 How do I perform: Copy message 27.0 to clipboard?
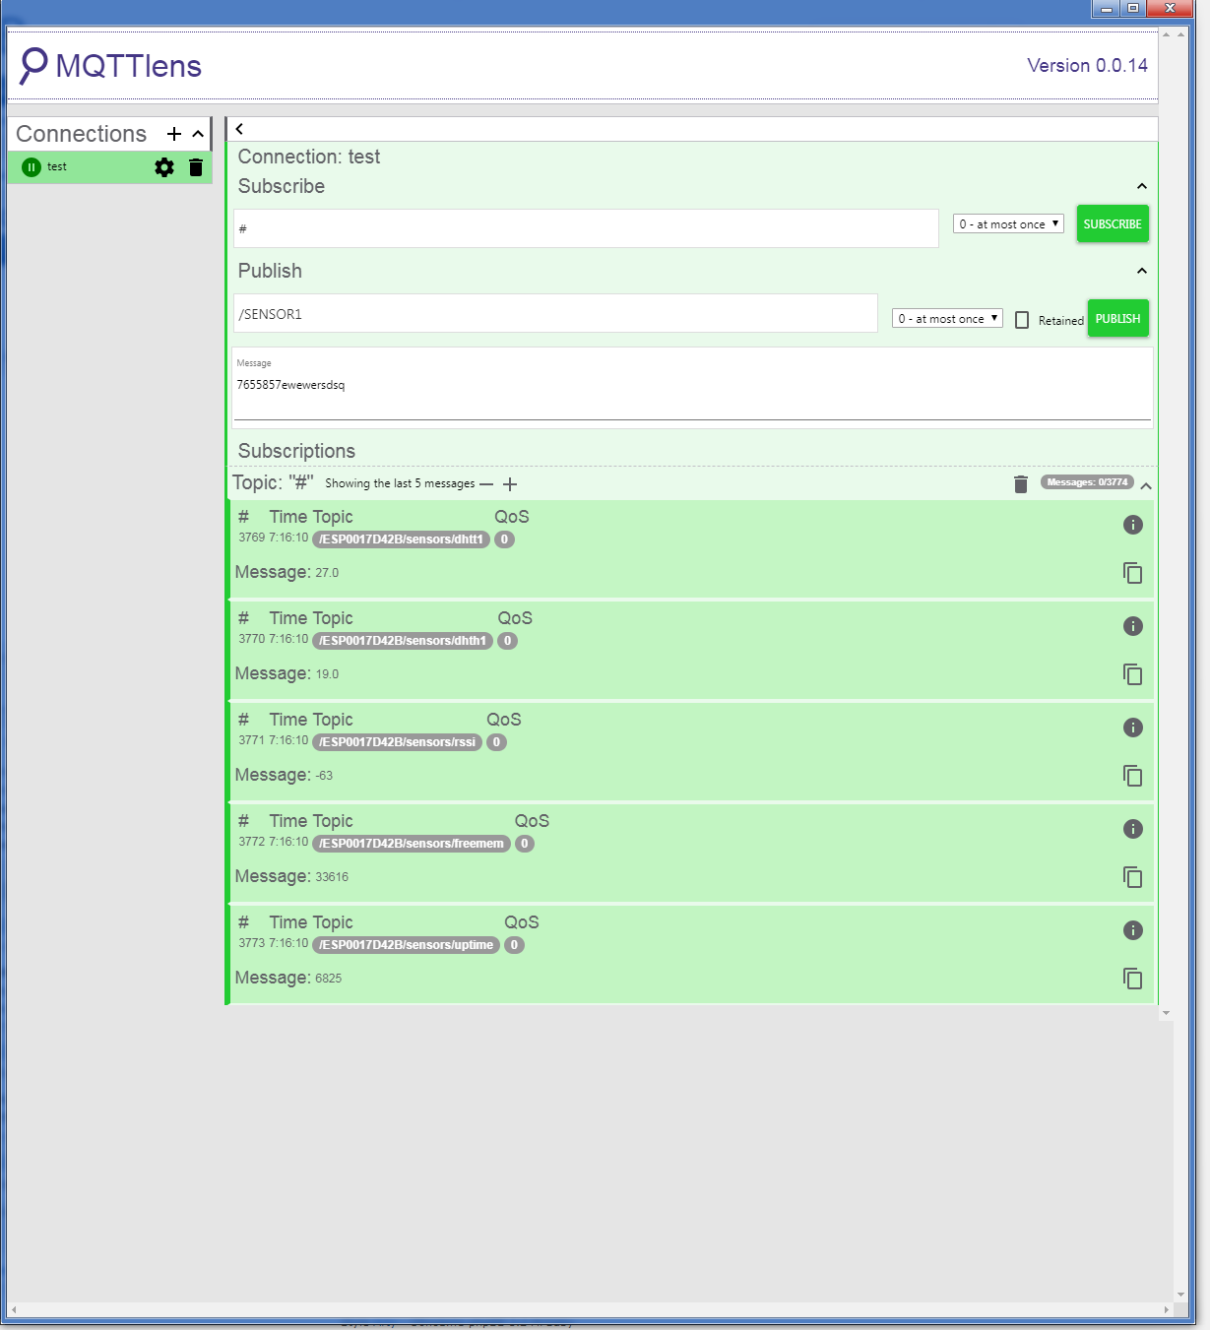(1133, 573)
